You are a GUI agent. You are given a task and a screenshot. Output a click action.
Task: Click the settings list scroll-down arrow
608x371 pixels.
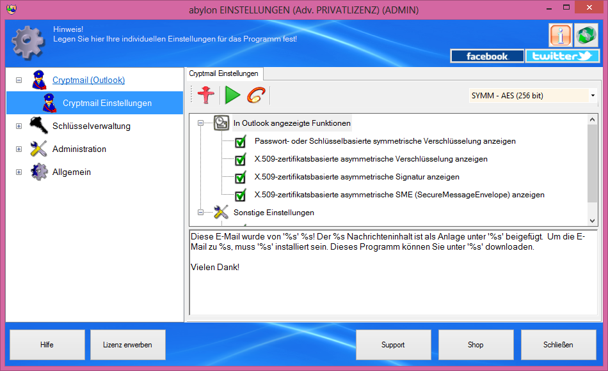592,221
